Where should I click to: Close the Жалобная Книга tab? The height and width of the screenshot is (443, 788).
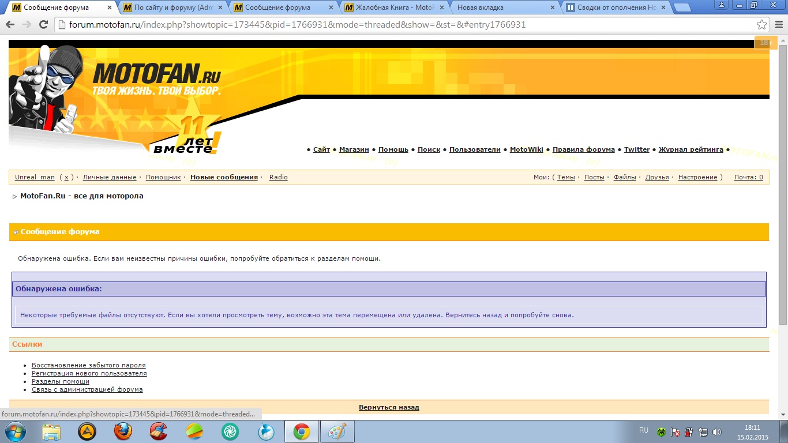coord(442,7)
